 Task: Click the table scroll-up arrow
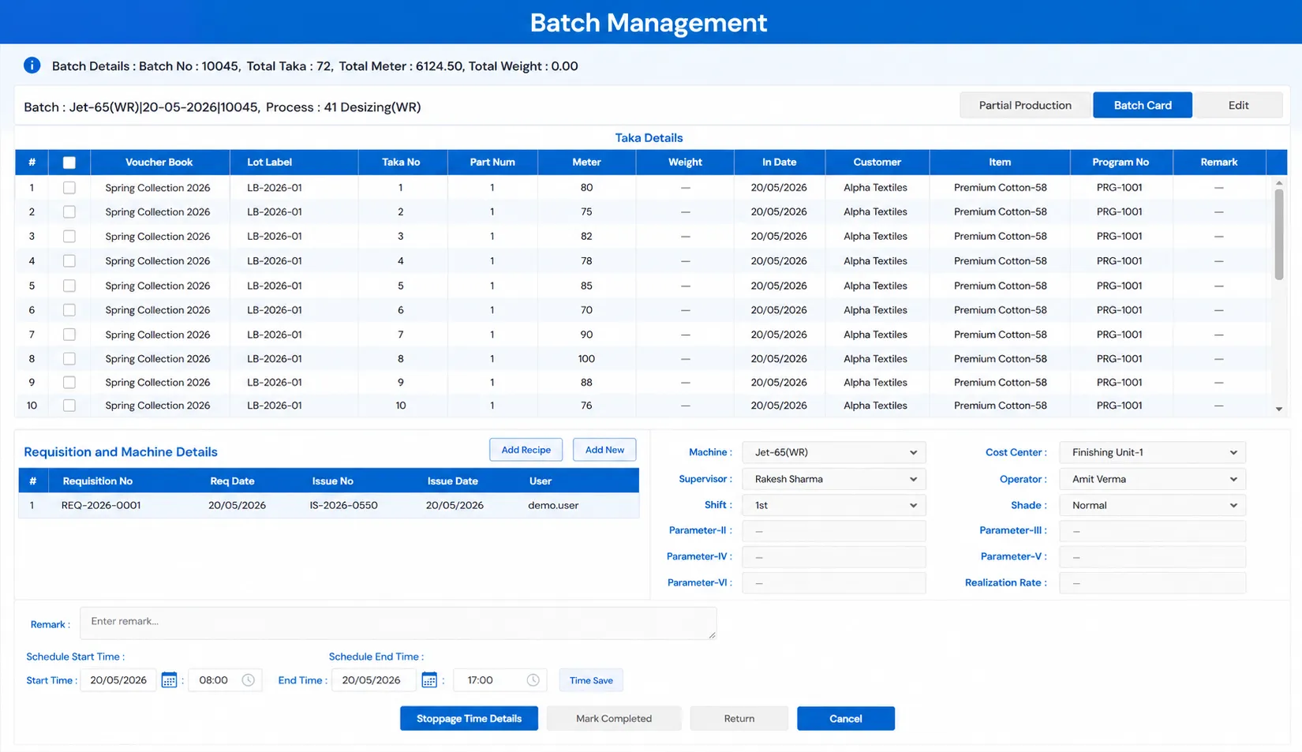(1279, 183)
